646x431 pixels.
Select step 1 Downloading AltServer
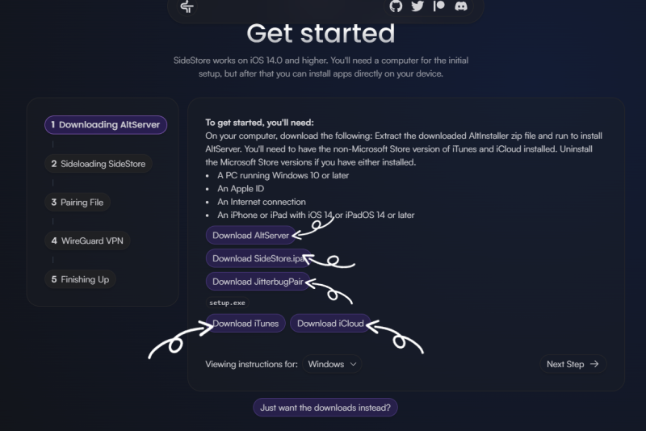pyautogui.click(x=106, y=125)
